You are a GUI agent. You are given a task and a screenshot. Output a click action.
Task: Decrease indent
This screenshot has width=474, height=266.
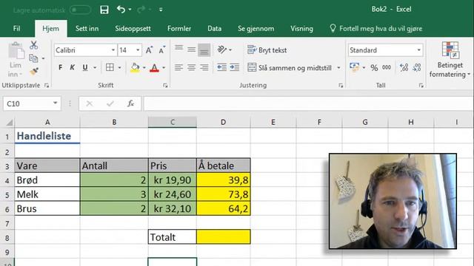click(x=222, y=67)
